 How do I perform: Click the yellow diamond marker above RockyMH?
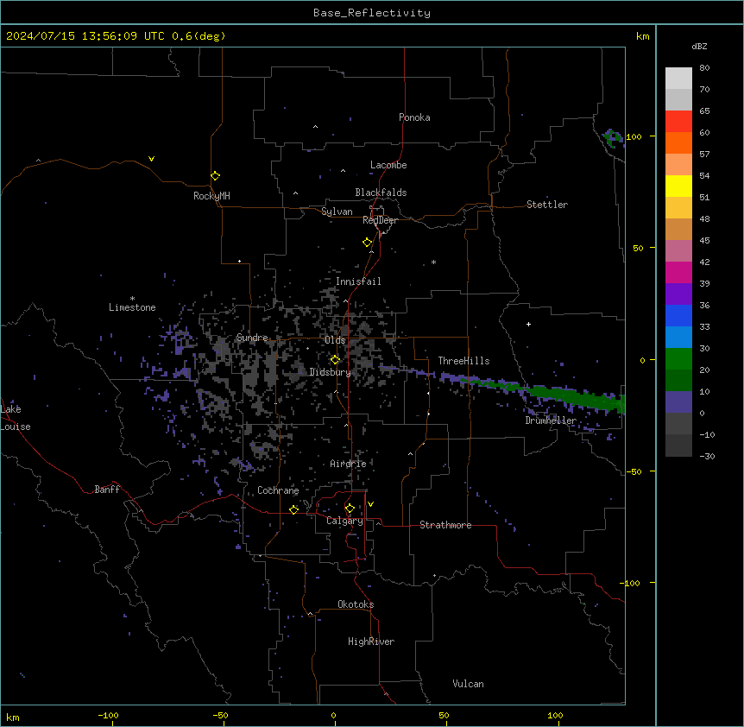(x=215, y=176)
